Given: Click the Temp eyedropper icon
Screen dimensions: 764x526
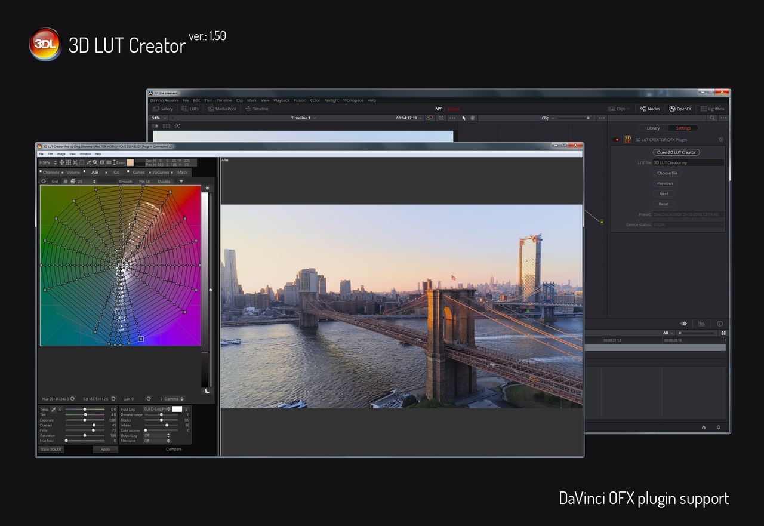Looking at the screenshot, I should click(54, 410).
